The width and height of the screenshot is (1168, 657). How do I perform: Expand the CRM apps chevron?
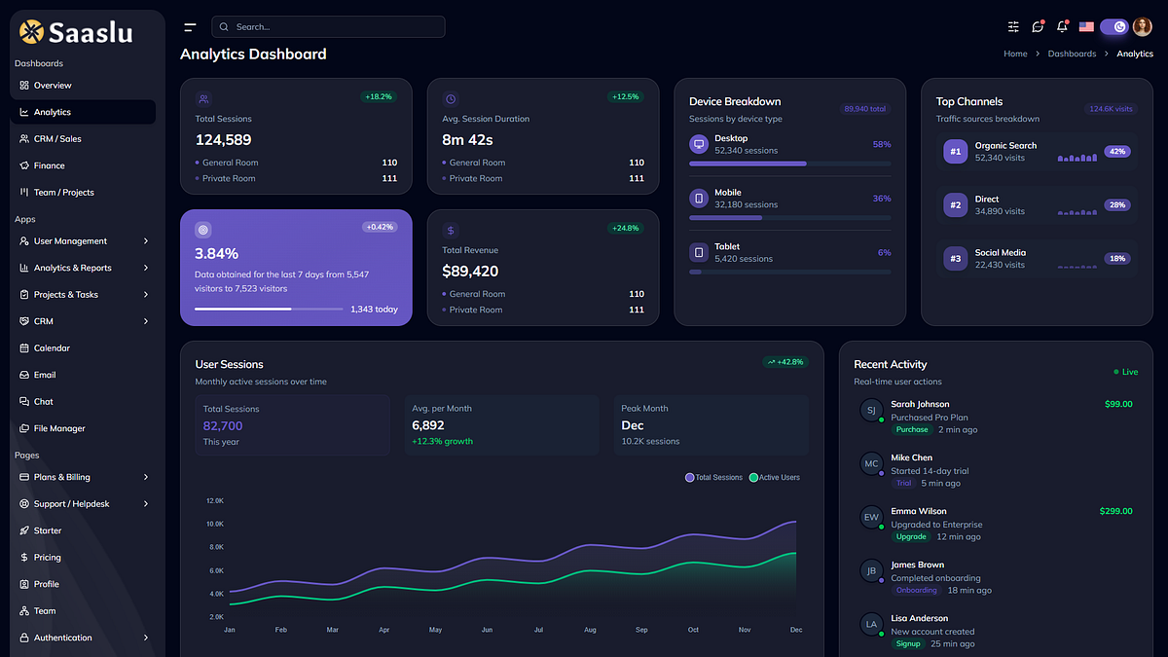pos(146,321)
